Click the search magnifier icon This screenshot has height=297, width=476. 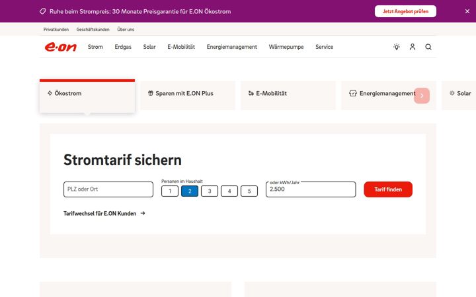coord(428,47)
